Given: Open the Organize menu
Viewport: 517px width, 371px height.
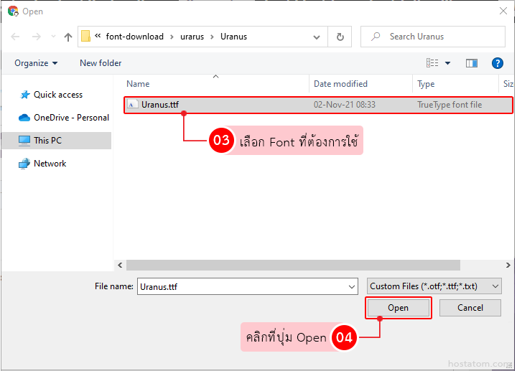Looking at the screenshot, I should [x=35, y=63].
